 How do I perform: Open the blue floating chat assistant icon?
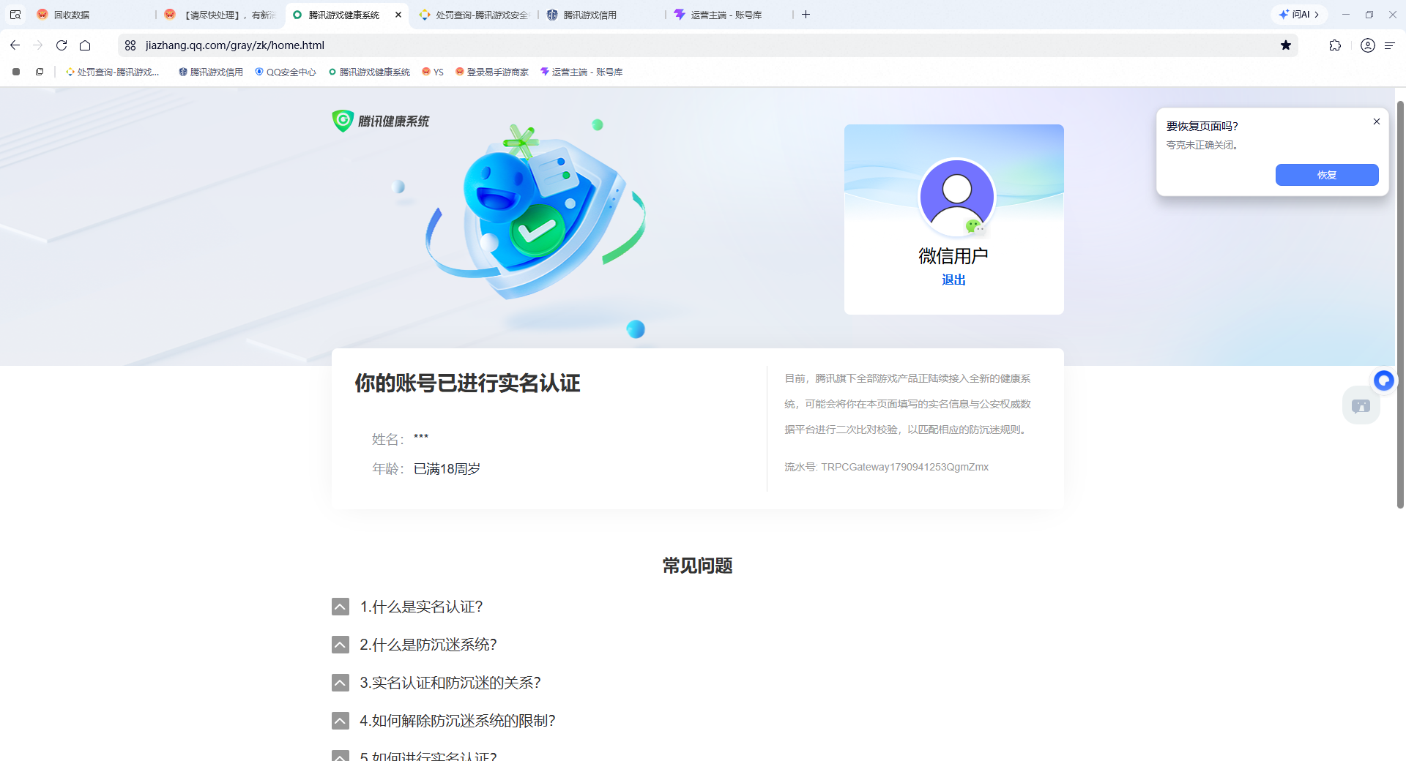[1383, 380]
